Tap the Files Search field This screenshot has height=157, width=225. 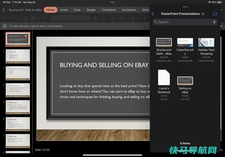185,22
